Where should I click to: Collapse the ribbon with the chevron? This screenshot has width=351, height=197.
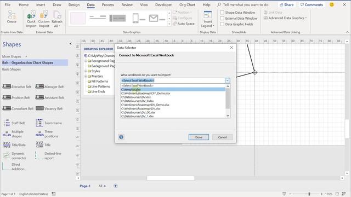point(347,32)
